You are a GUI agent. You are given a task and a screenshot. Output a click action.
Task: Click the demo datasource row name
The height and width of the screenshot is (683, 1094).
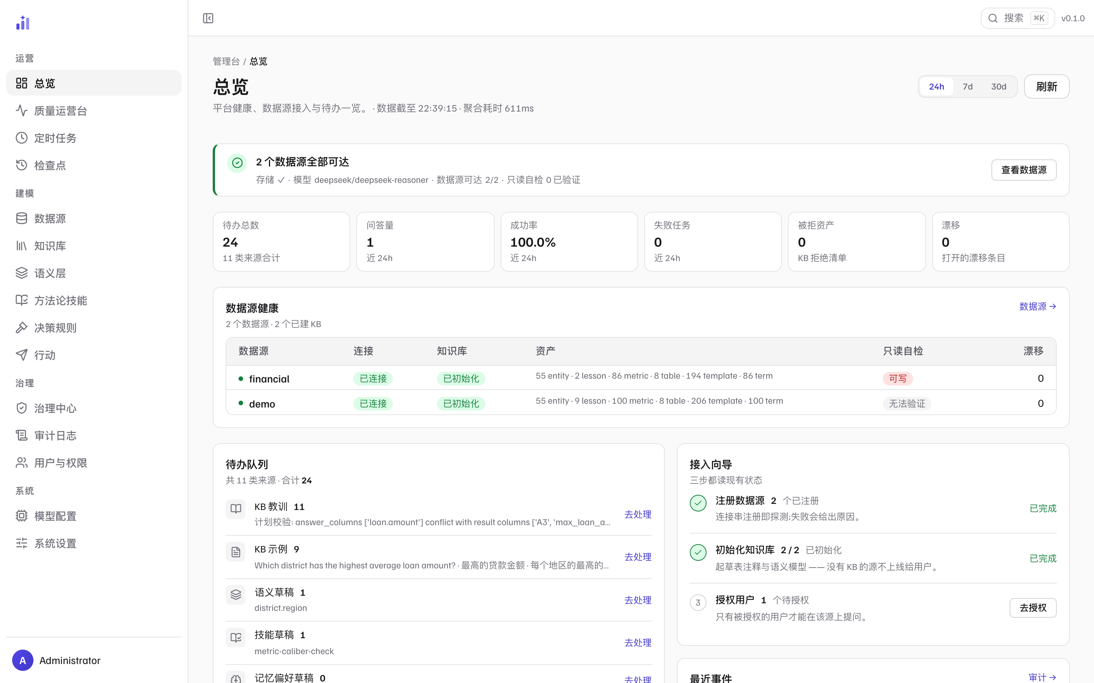point(262,404)
